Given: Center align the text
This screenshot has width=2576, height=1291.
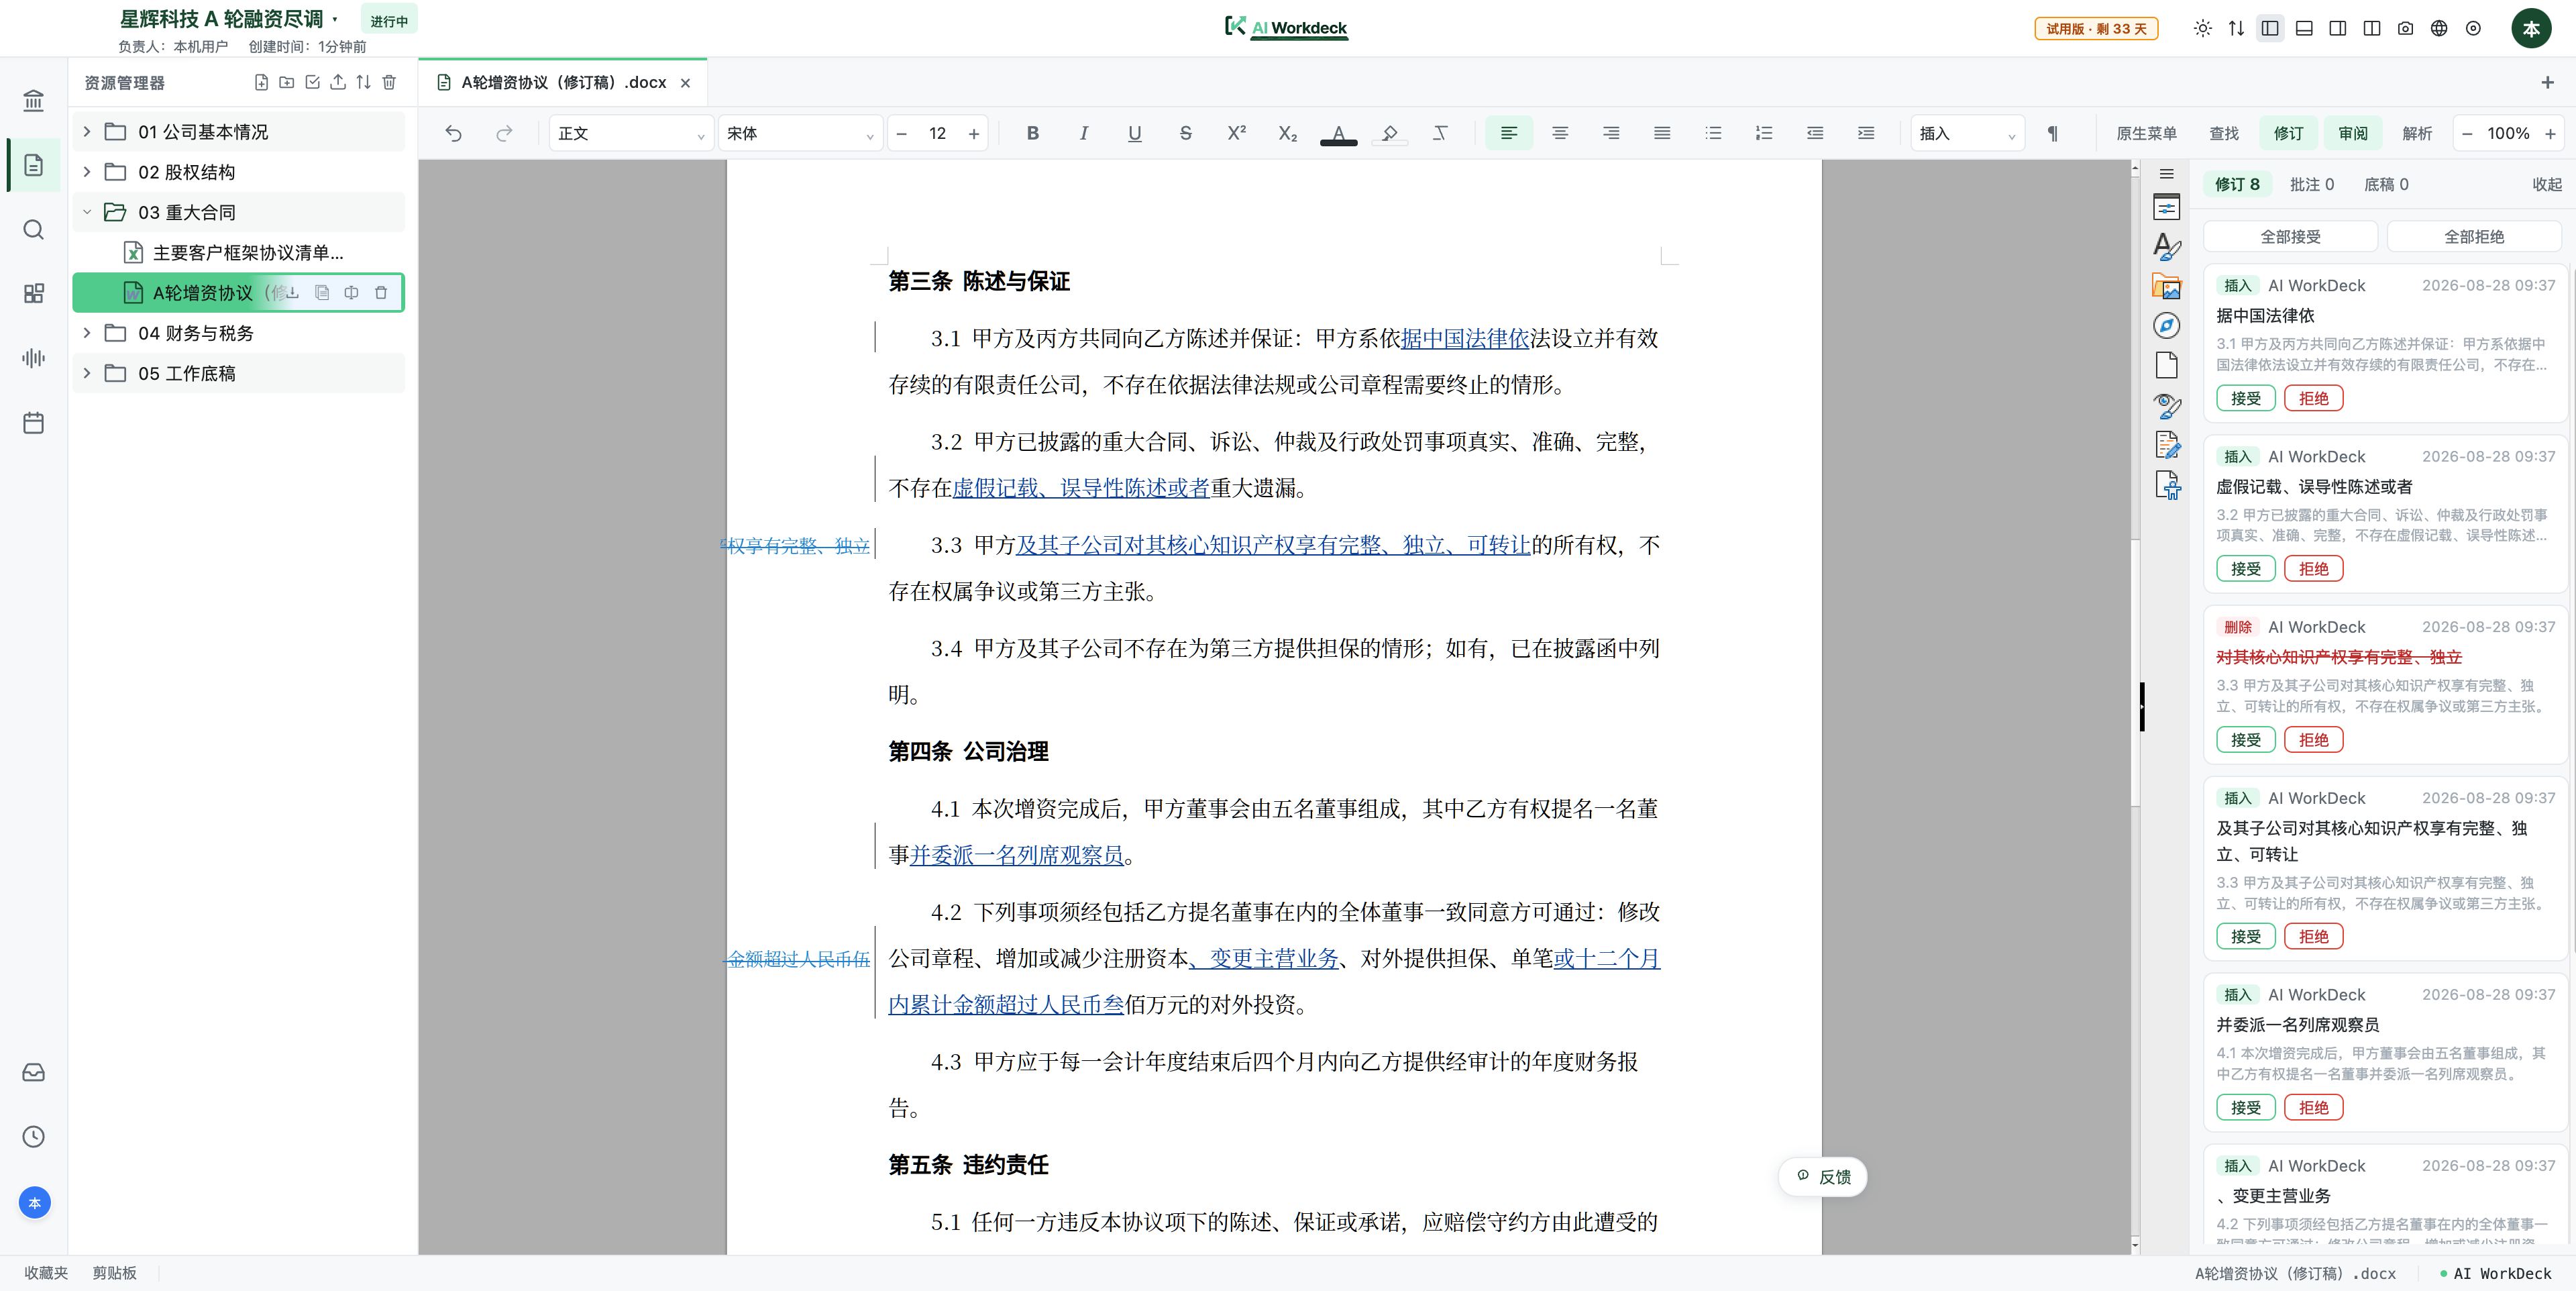Looking at the screenshot, I should 1560,133.
